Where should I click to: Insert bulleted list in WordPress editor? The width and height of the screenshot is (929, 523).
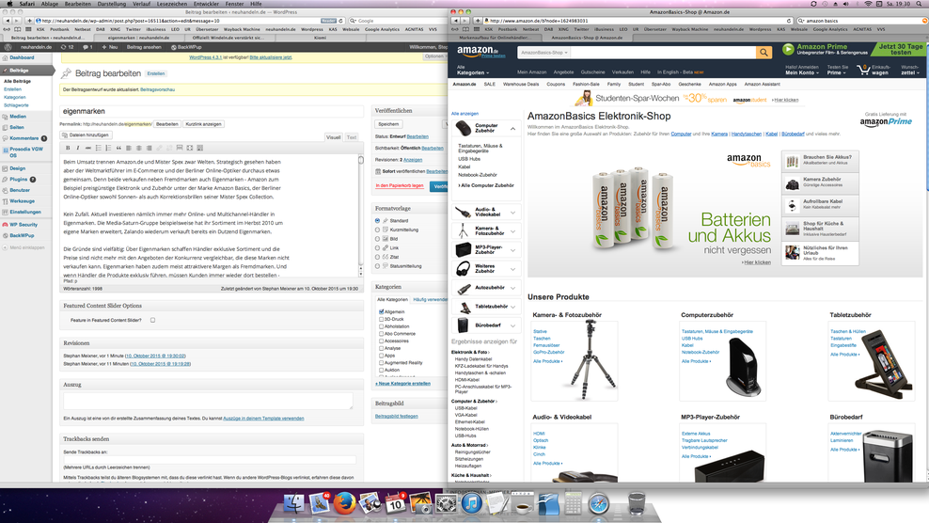tap(99, 148)
